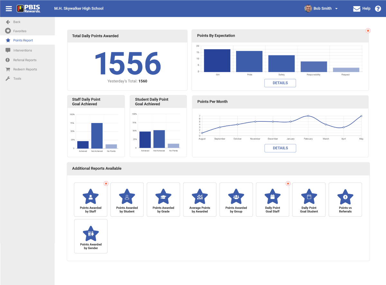This screenshot has width=386, height=285.
Task: Click the Responsibility bar in chart
Action: (x=314, y=67)
